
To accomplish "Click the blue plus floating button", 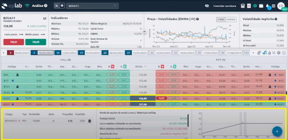I will (x=277, y=131).
